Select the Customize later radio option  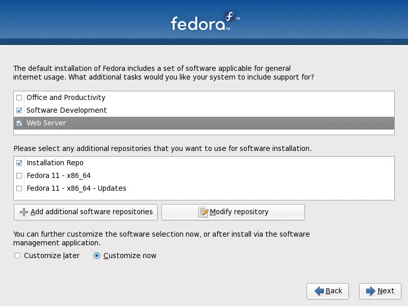[x=17, y=256]
